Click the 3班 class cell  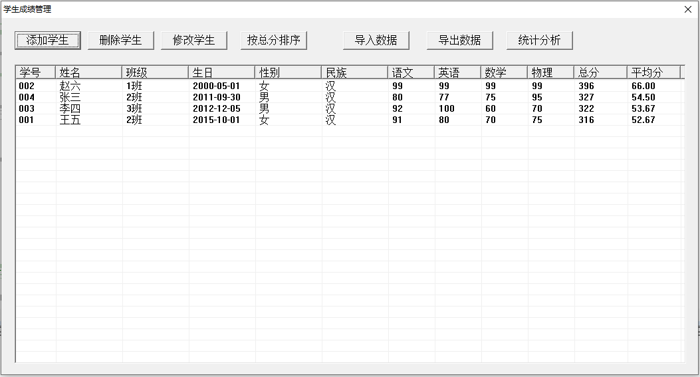click(x=134, y=108)
